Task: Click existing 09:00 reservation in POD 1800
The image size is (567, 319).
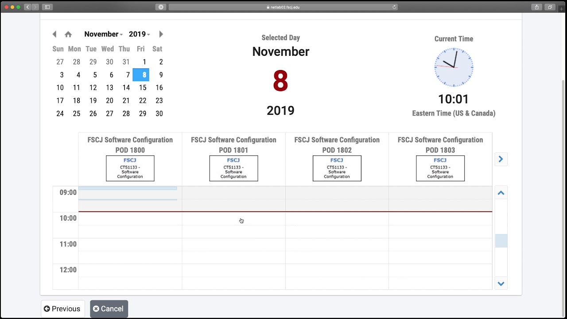Action: point(128,194)
